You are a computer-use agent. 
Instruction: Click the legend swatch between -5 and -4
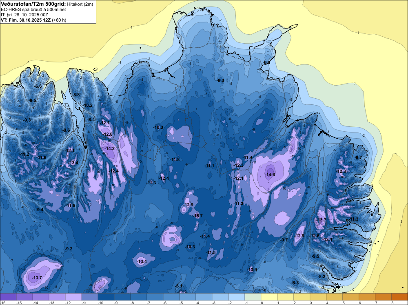[x=188, y=297]
